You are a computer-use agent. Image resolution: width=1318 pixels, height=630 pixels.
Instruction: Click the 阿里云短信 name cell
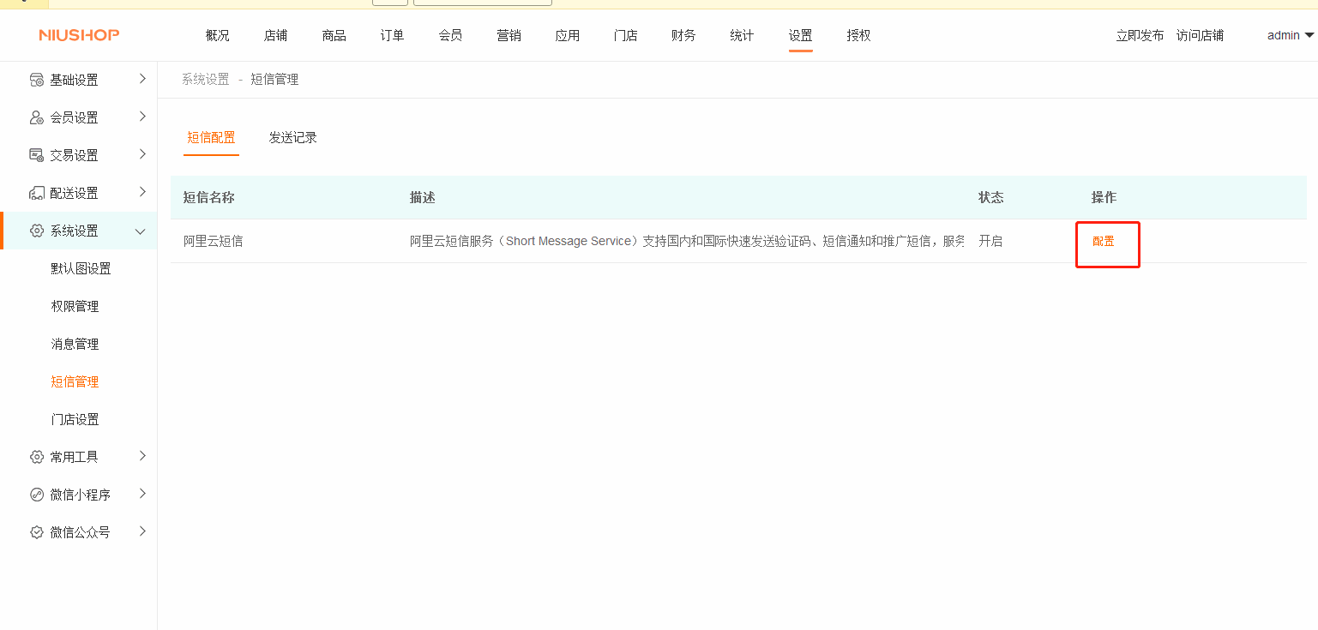tap(213, 242)
